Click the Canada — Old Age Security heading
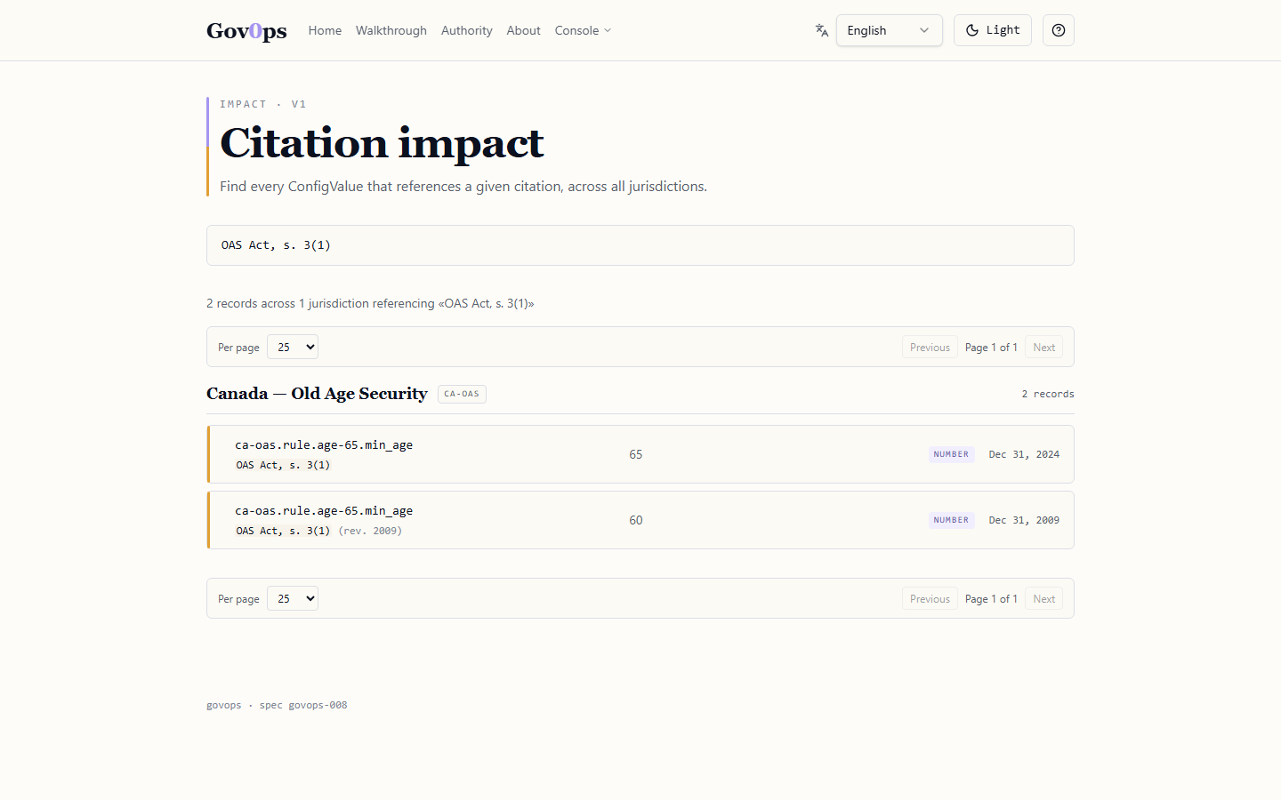This screenshot has width=1281, height=800. click(x=317, y=394)
